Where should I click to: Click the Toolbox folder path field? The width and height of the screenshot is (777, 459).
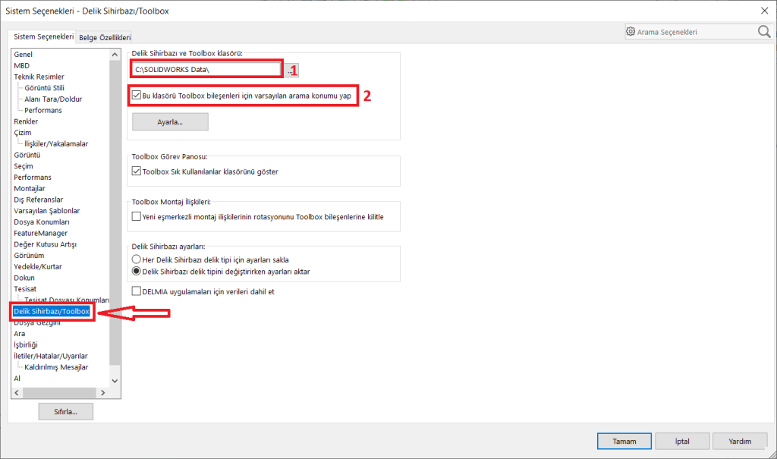[x=205, y=70]
